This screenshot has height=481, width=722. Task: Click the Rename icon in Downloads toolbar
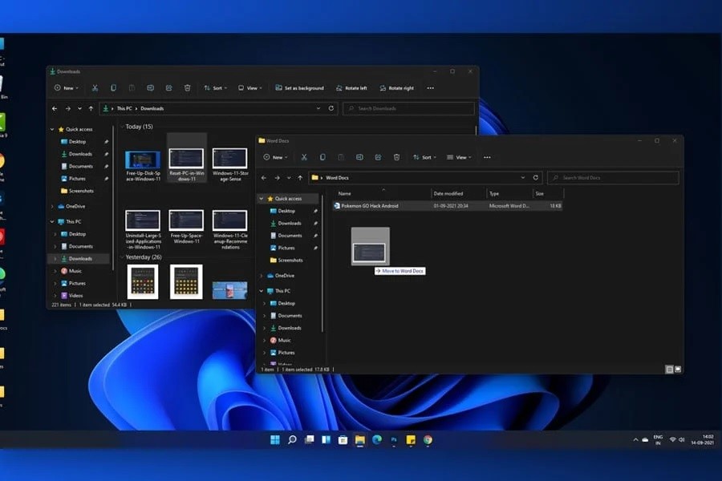click(x=150, y=88)
